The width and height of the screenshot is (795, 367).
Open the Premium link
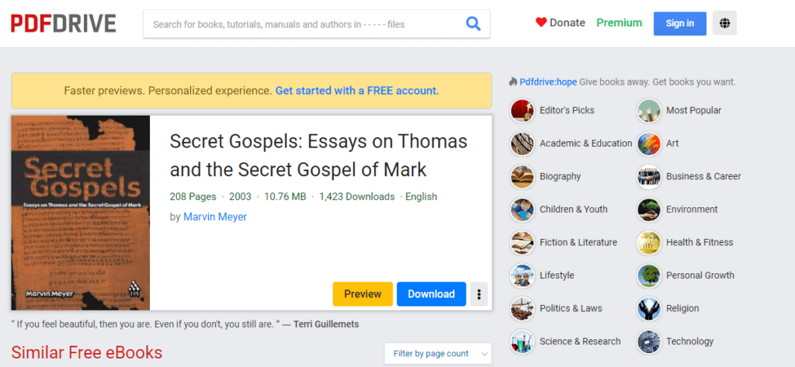pyautogui.click(x=619, y=23)
